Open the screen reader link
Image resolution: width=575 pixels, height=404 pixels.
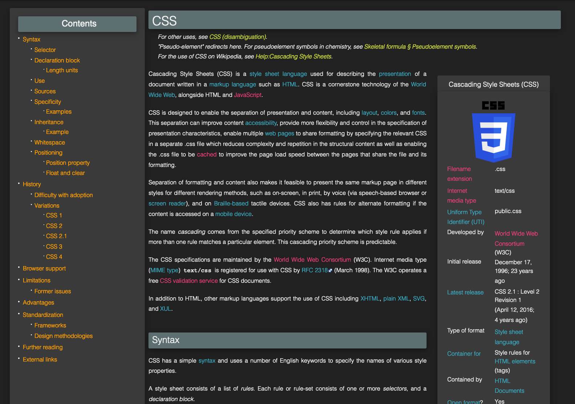167,203
